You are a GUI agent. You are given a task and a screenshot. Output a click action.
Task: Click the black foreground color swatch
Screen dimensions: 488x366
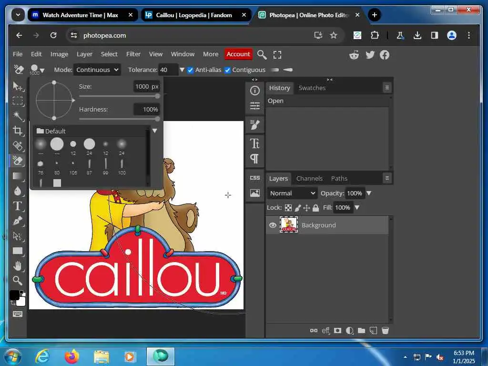tap(14, 295)
